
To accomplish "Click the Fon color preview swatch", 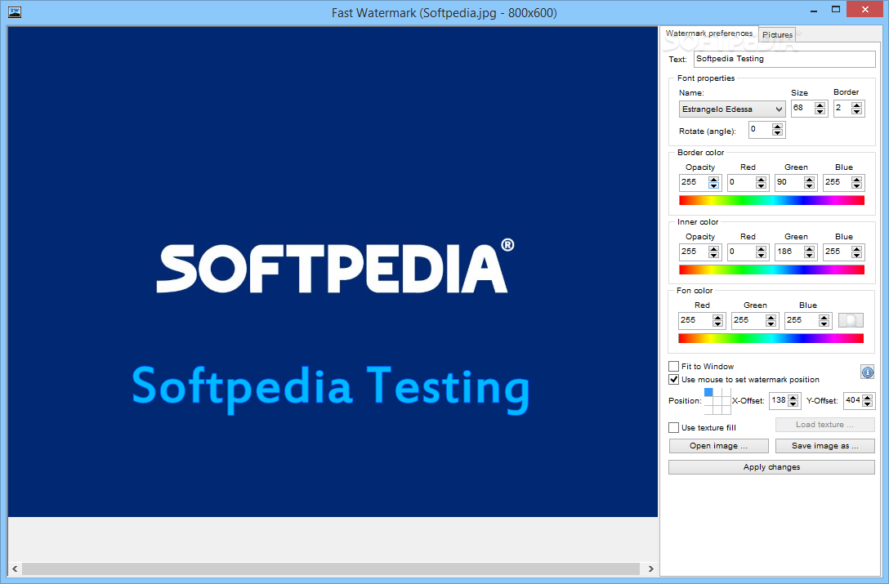I will 851,320.
